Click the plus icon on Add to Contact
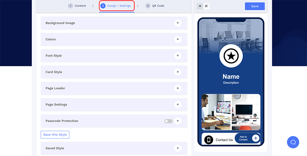Screen dimensions: 307x156 (x=255, y=138)
